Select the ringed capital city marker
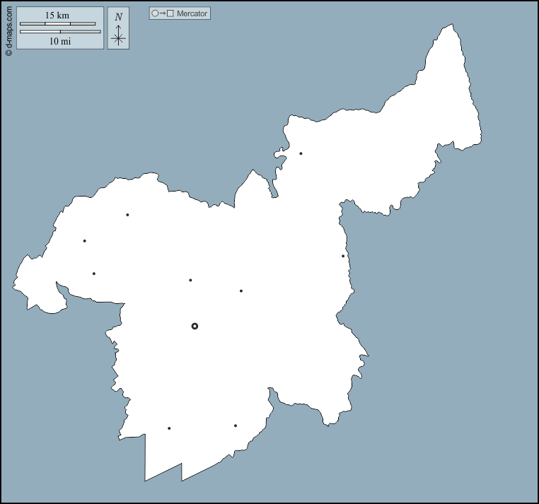This screenshot has width=539, height=504. pyautogui.click(x=195, y=326)
